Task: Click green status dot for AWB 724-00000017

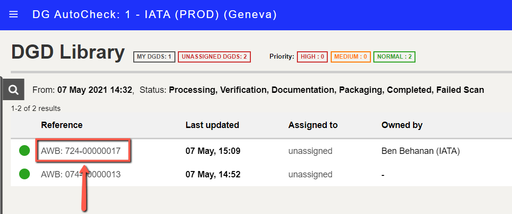Action: (x=24, y=151)
